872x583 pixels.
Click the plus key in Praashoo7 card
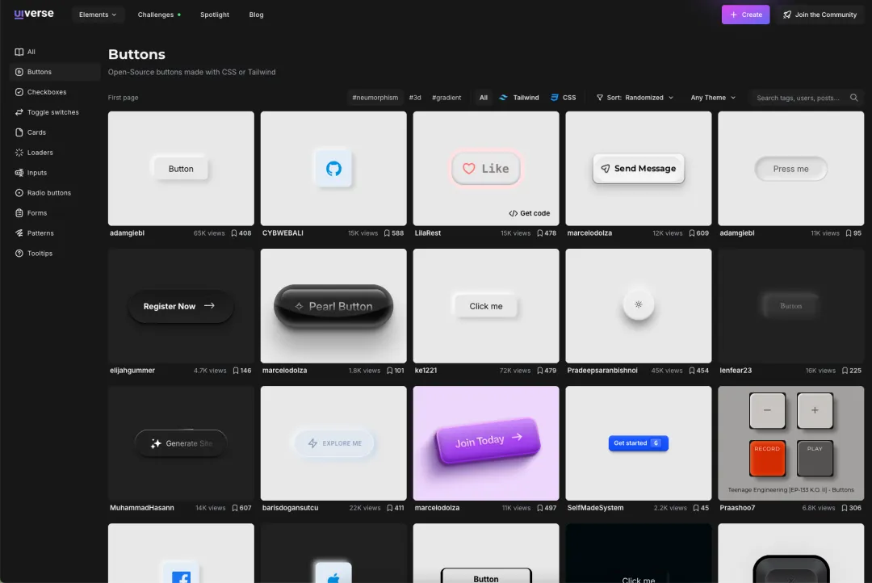[x=815, y=410]
